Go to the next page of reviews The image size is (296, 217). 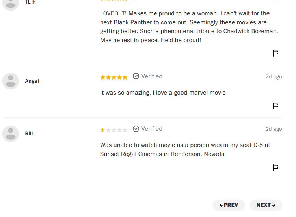(x=266, y=205)
